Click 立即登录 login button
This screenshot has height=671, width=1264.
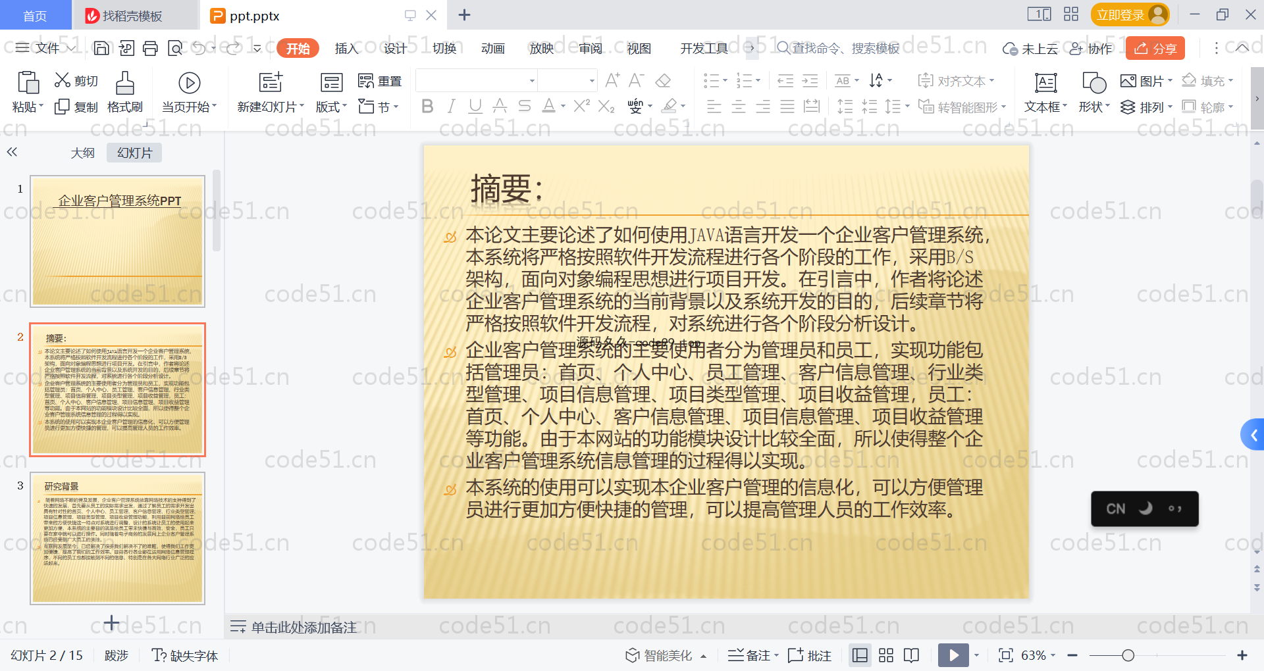(x=1130, y=14)
